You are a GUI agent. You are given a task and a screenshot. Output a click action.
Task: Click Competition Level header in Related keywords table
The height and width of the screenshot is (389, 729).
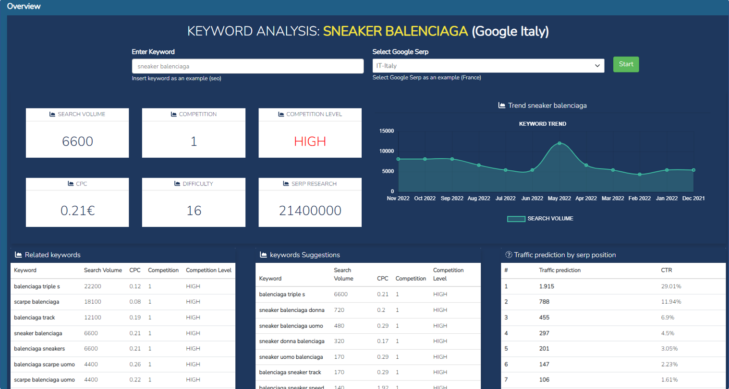[208, 270]
